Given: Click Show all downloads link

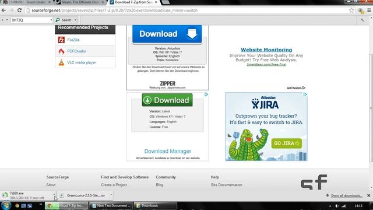Looking at the screenshot, I should (x=346, y=196).
